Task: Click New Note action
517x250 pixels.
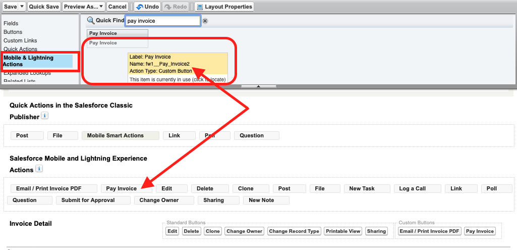Action: coord(266,200)
